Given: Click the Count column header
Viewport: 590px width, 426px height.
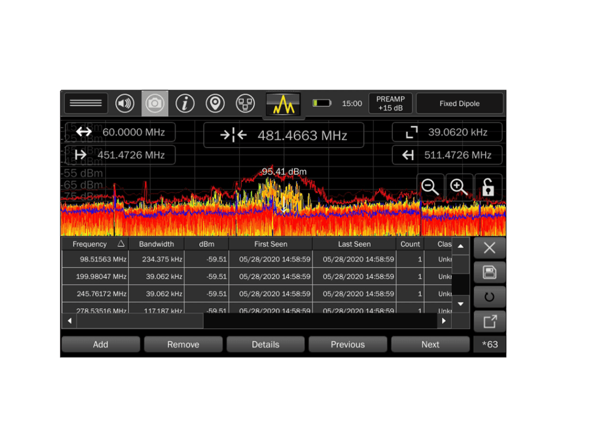Looking at the screenshot, I should [410, 244].
